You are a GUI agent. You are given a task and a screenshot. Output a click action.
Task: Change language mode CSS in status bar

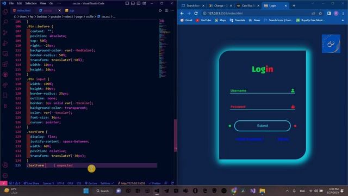click(79, 183)
